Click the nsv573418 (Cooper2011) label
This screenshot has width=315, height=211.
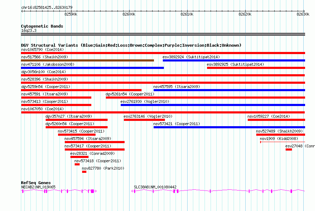pyautogui.click(x=98, y=161)
